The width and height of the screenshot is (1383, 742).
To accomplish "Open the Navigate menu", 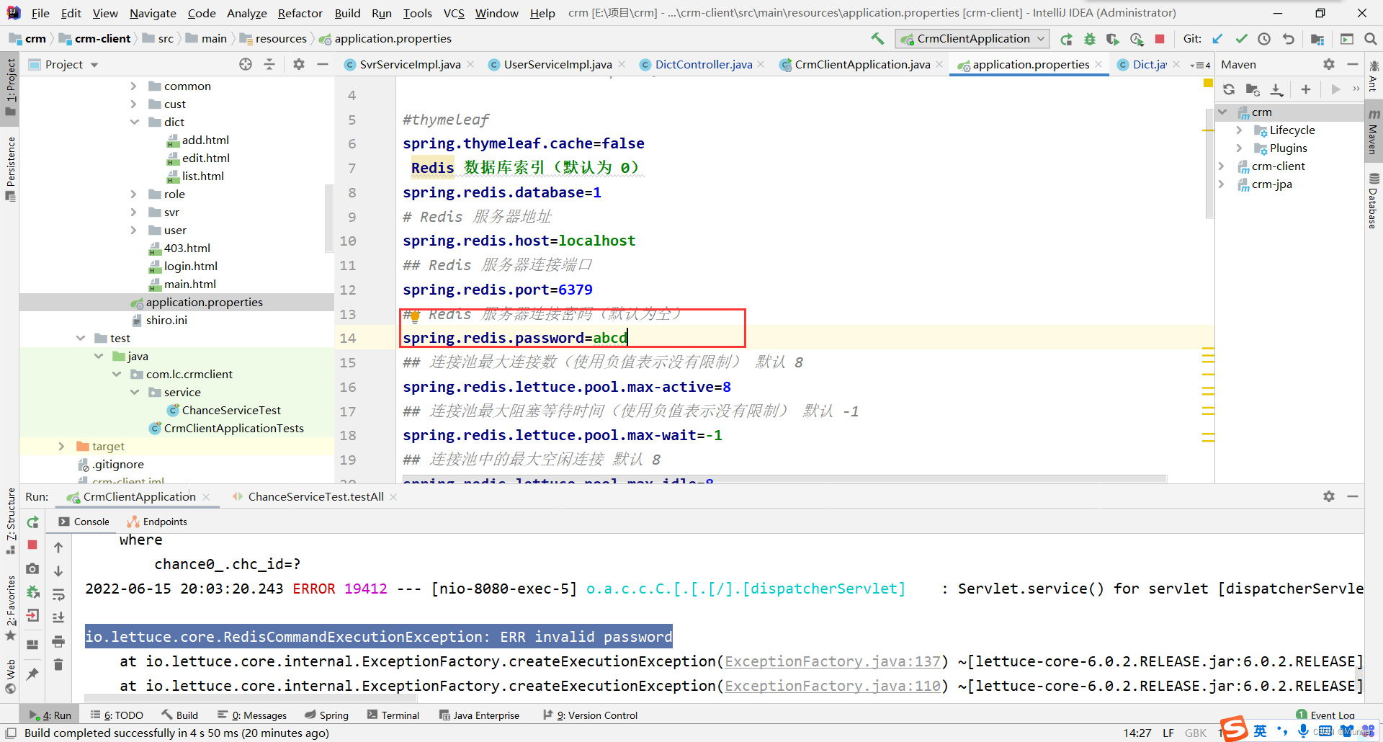I will coord(153,13).
